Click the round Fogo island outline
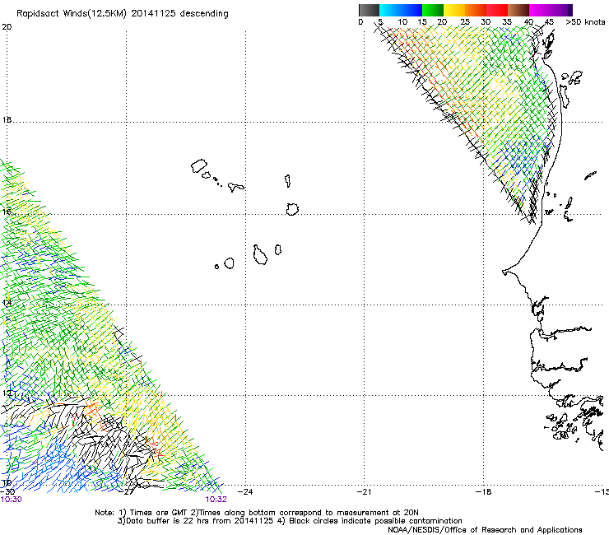 pyautogui.click(x=229, y=263)
